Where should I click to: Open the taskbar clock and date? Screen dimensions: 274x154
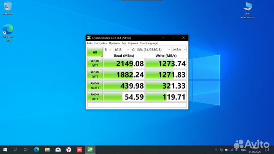tap(255, 150)
